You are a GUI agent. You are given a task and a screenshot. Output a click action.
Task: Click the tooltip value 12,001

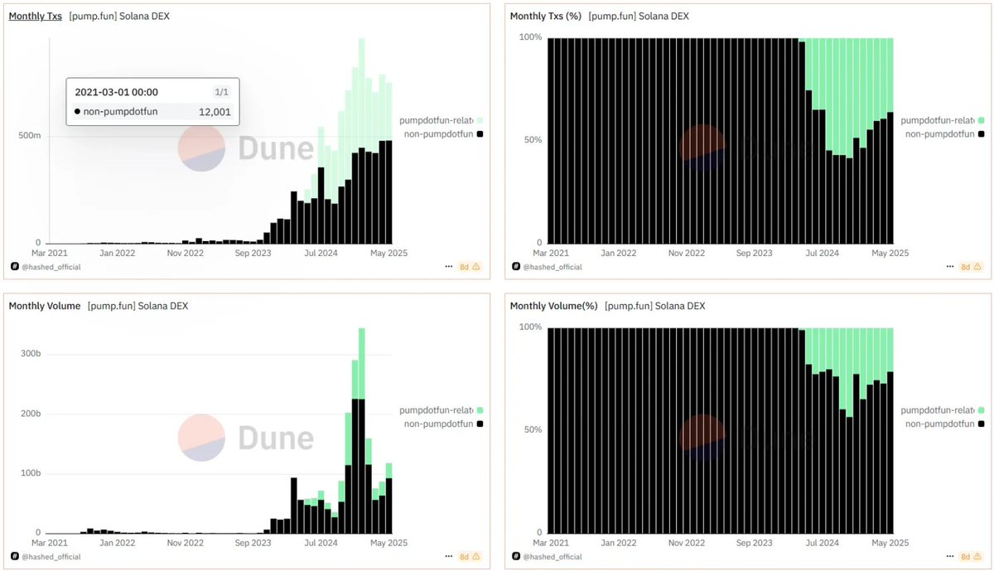click(x=215, y=111)
